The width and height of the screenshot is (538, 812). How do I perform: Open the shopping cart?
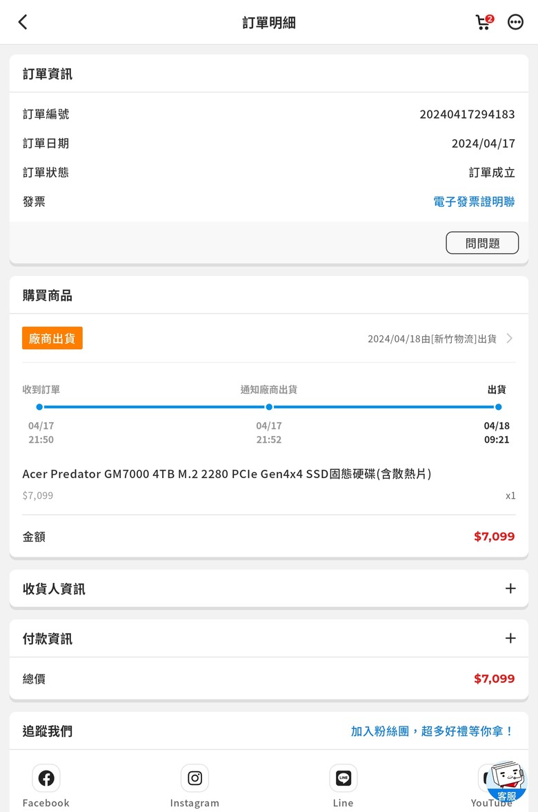[x=484, y=22]
